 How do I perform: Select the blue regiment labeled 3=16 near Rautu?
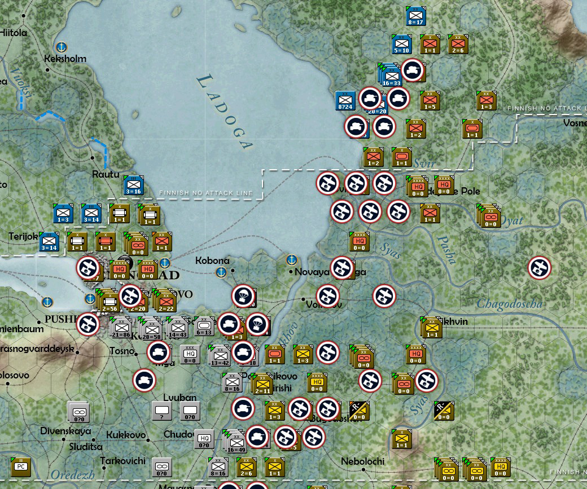click(134, 186)
